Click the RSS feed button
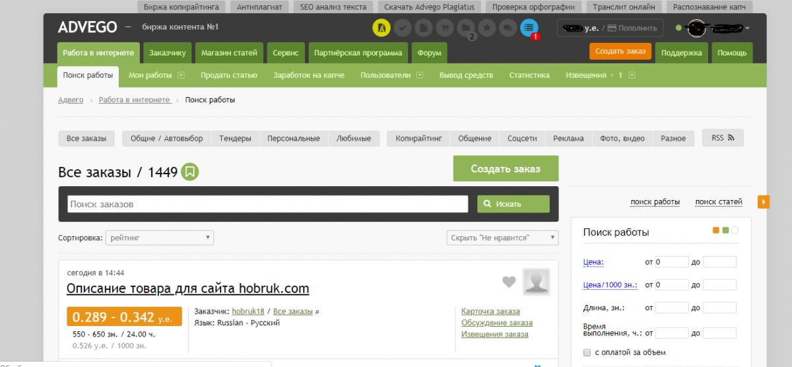Screen dimensions: 792x367 pos(723,138)
